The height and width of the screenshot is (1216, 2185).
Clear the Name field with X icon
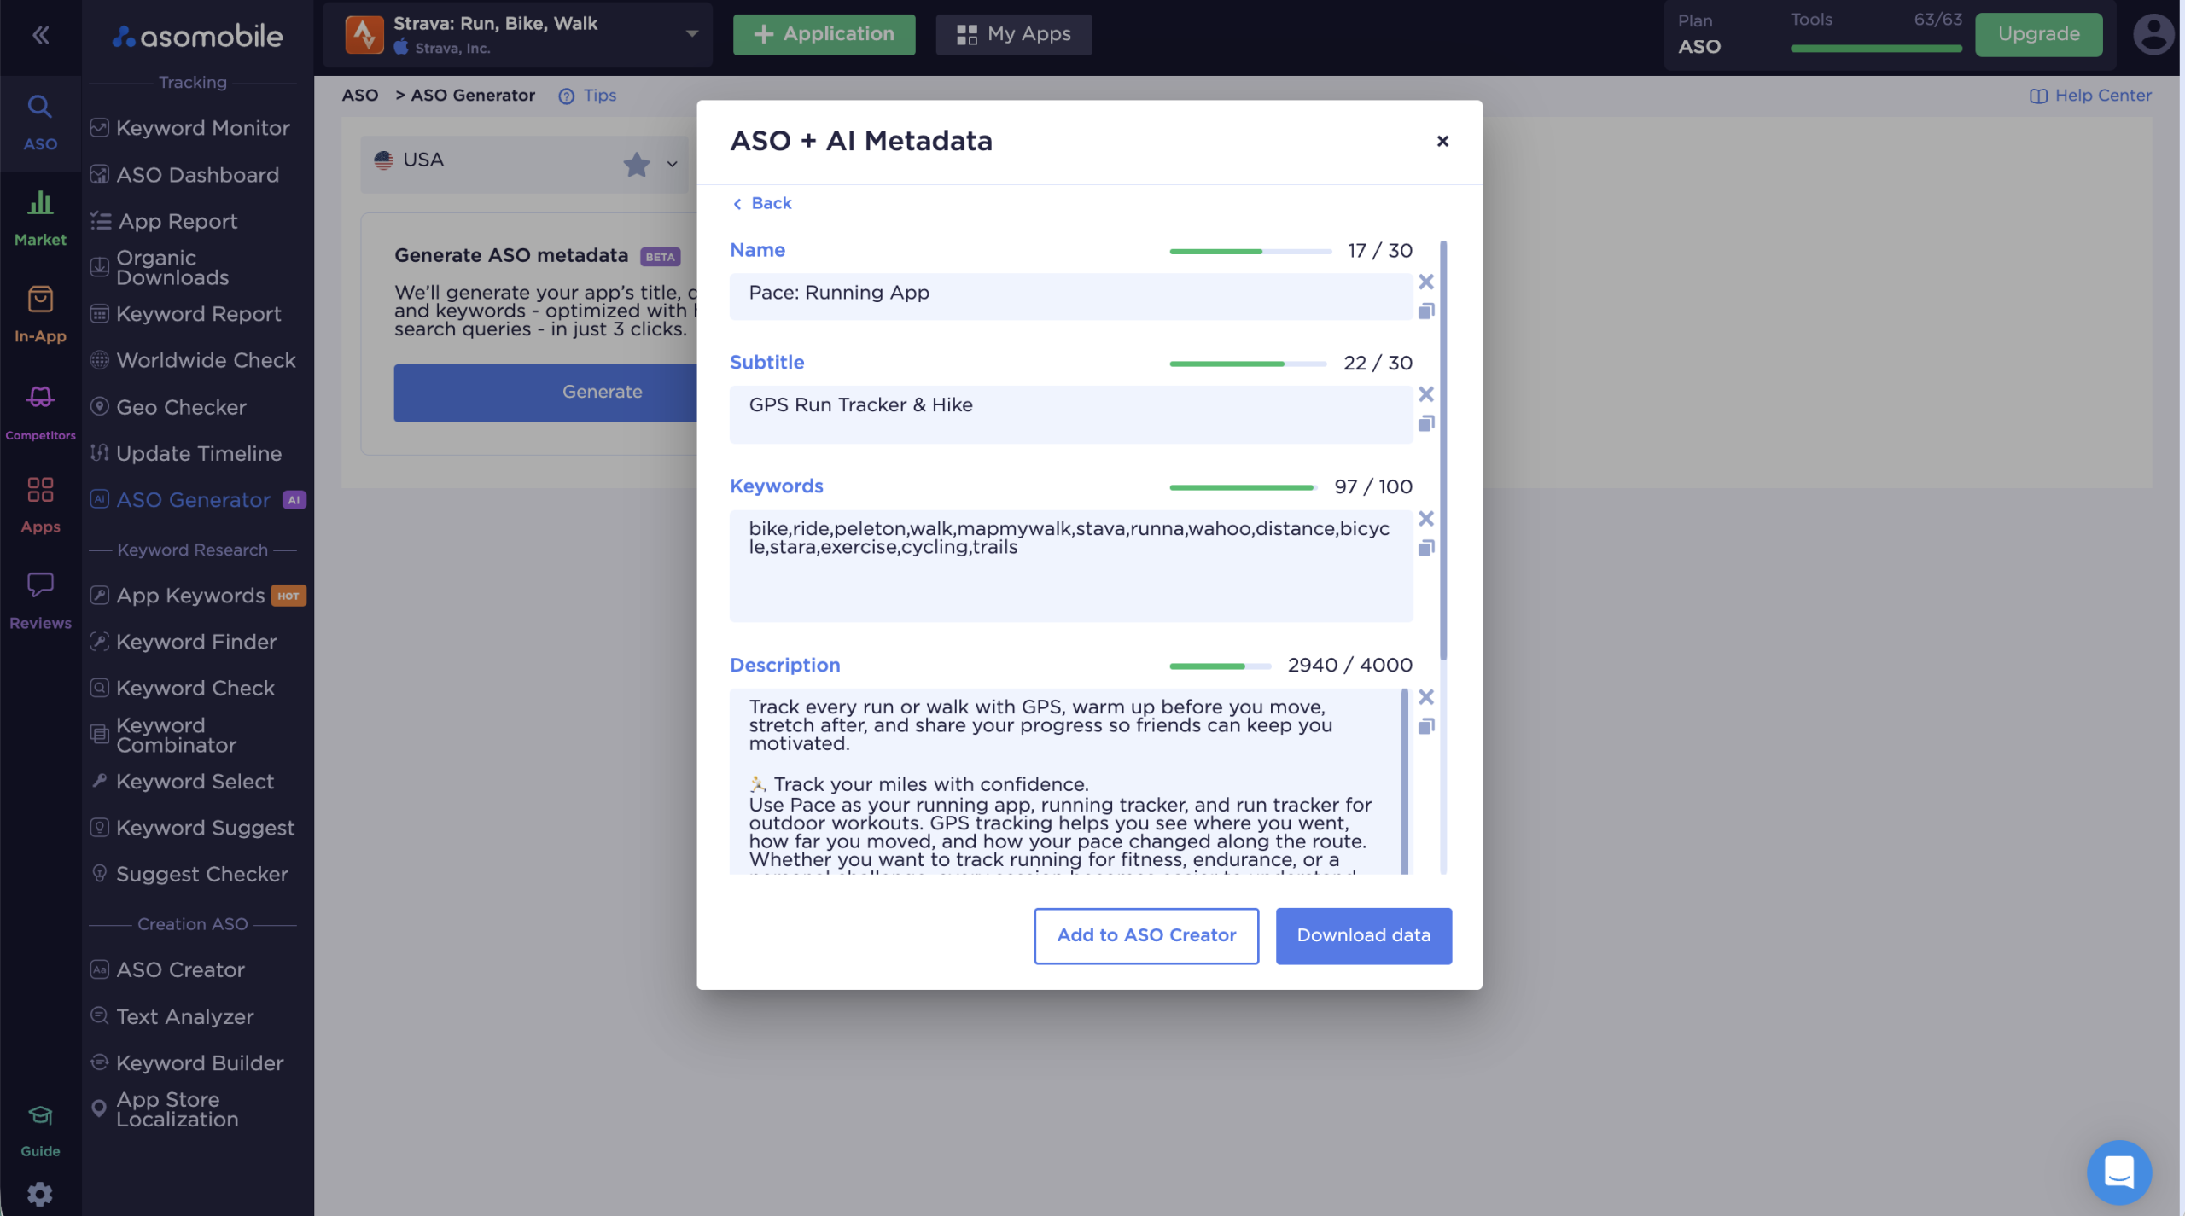point(1425,282)
